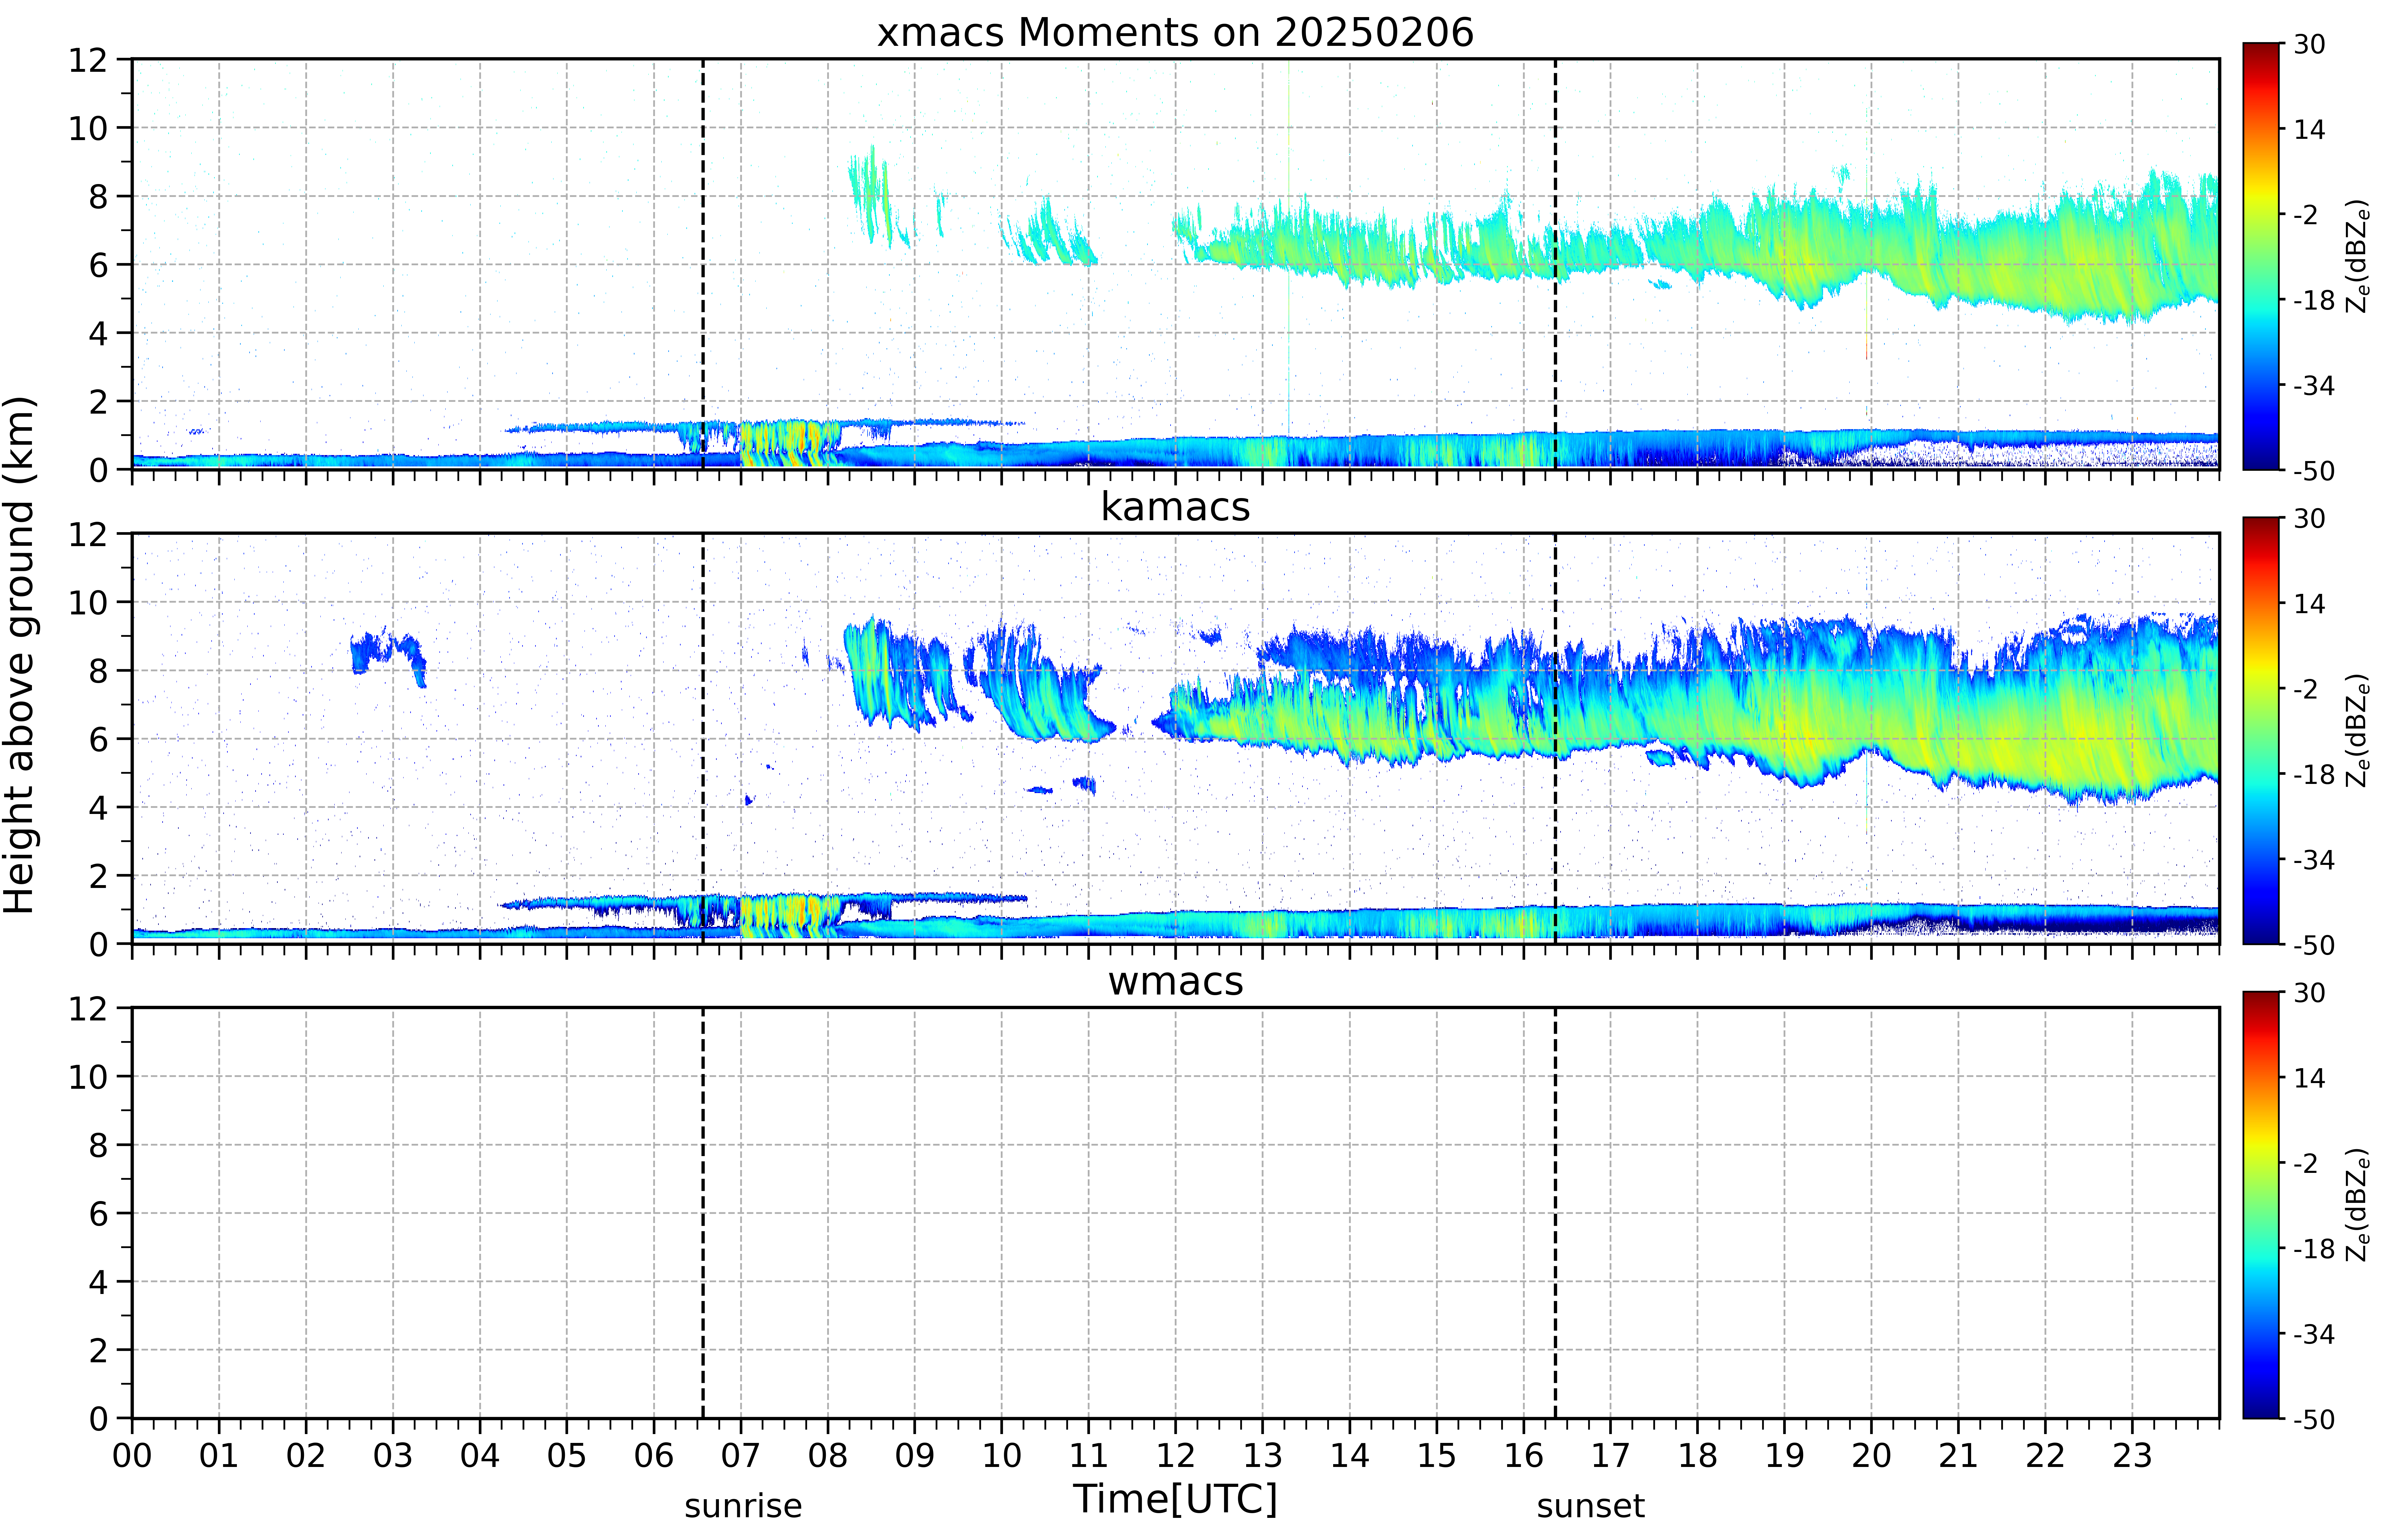Click the dashed sunset line in the wmacs panel
The image size is (2387, 1540).
[1555, 1213]
